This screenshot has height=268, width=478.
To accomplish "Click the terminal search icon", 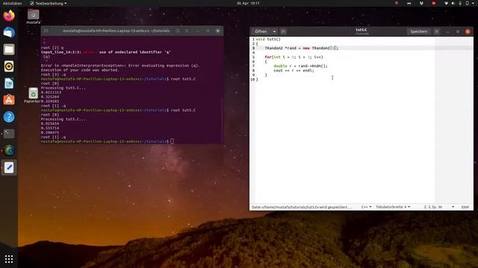I will [178, 31].
